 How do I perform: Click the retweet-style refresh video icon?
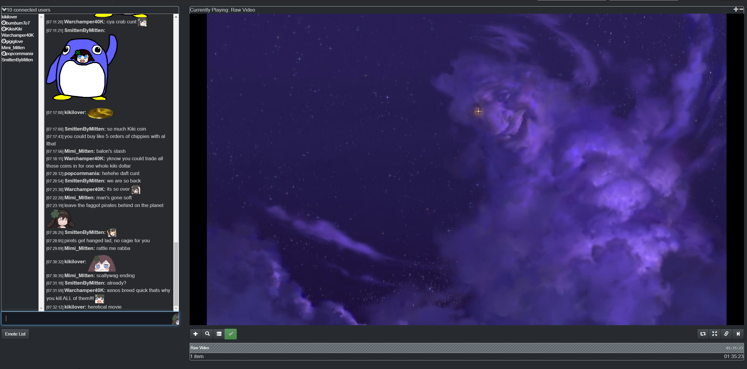pos(703,334)
